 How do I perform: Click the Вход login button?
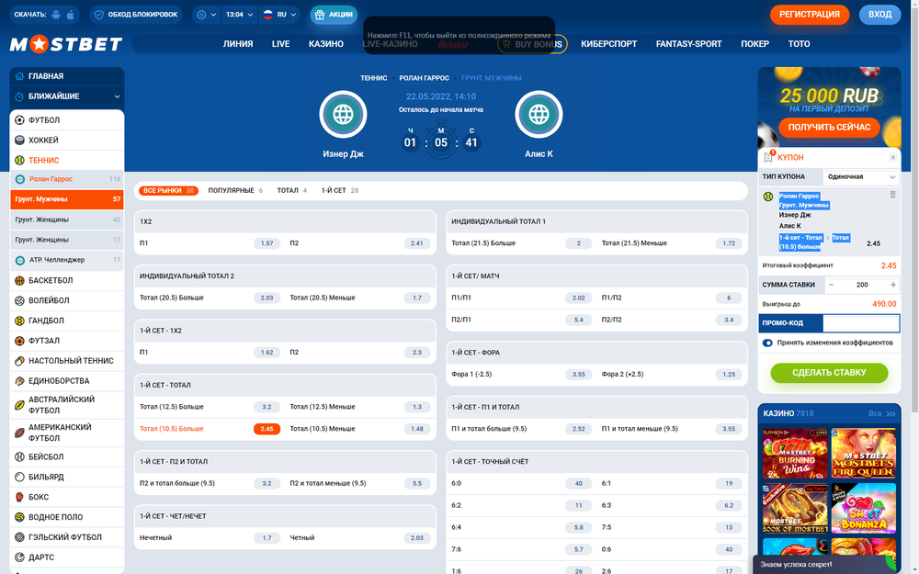[879, 15]
